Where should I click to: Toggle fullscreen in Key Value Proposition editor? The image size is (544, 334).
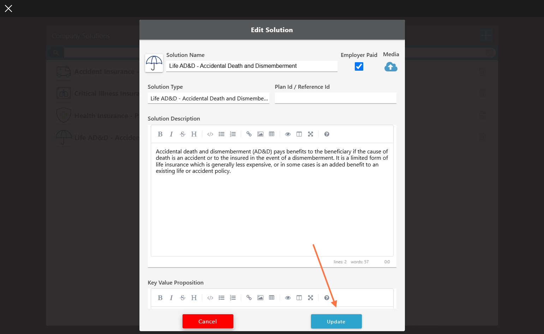(310, 298)
